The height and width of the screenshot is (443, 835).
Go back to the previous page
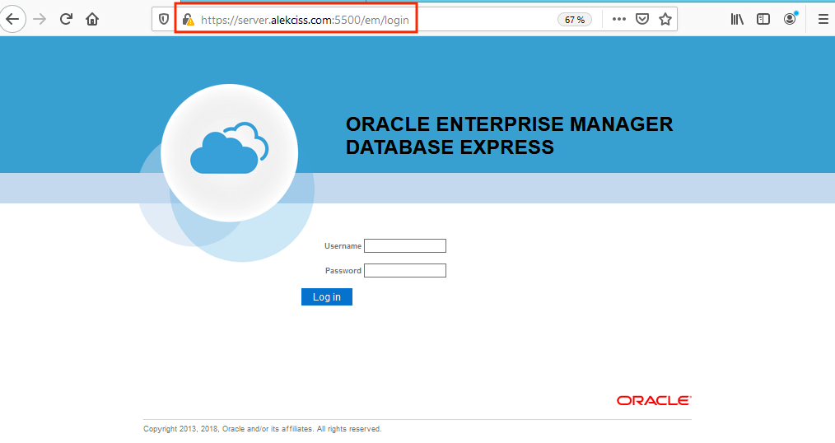(x=12, y=20)
